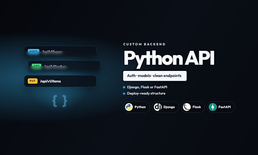Click the Python logo icon

click(129, 107)
